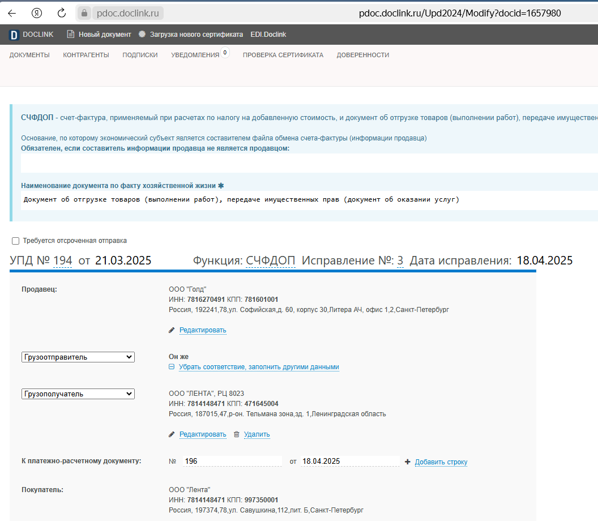598x521 pixels.
Task: Click УПД number 194
Action: click(x=62, y=260)
